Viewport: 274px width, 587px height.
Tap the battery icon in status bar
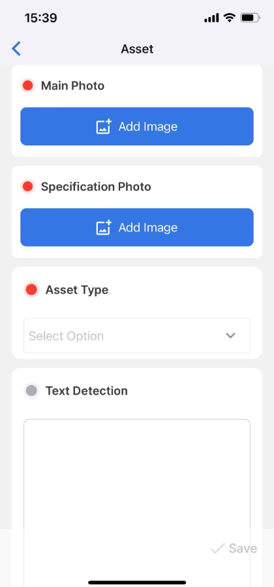[x=250, y=18]
